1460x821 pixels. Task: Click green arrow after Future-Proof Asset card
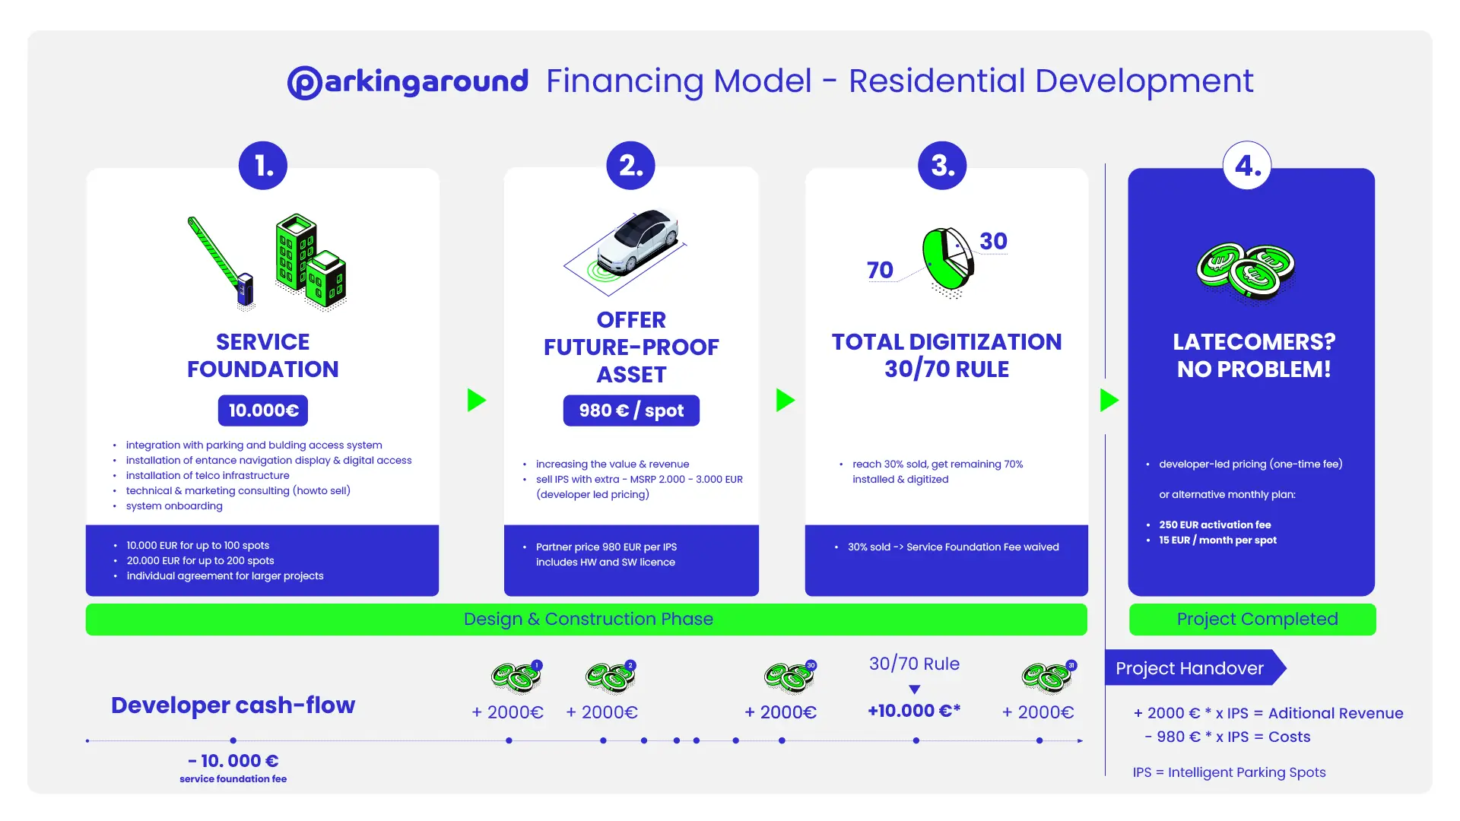click(x=786, y=400)
